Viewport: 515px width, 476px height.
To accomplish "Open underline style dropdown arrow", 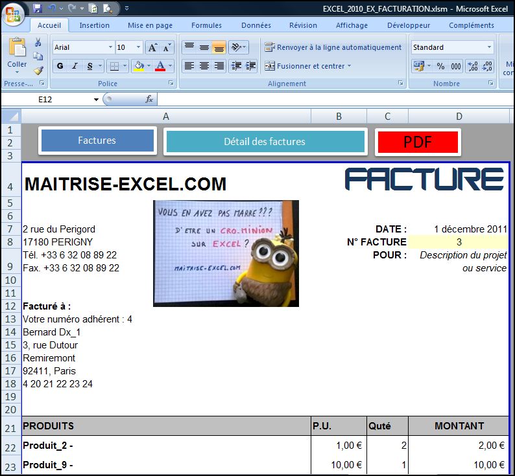I will pyautogui.click(x=100, y=66).
